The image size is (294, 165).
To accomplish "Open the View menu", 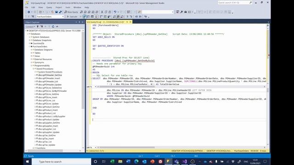I will 40,7.
